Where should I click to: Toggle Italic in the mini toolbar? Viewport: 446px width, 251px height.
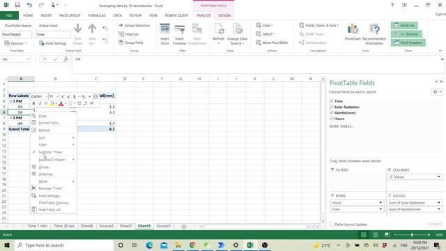(40, 104)
